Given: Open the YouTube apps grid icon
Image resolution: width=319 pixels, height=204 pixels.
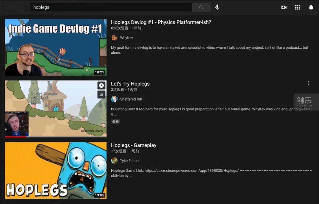Looking at the screenshot, I should (x=297, y=7).
